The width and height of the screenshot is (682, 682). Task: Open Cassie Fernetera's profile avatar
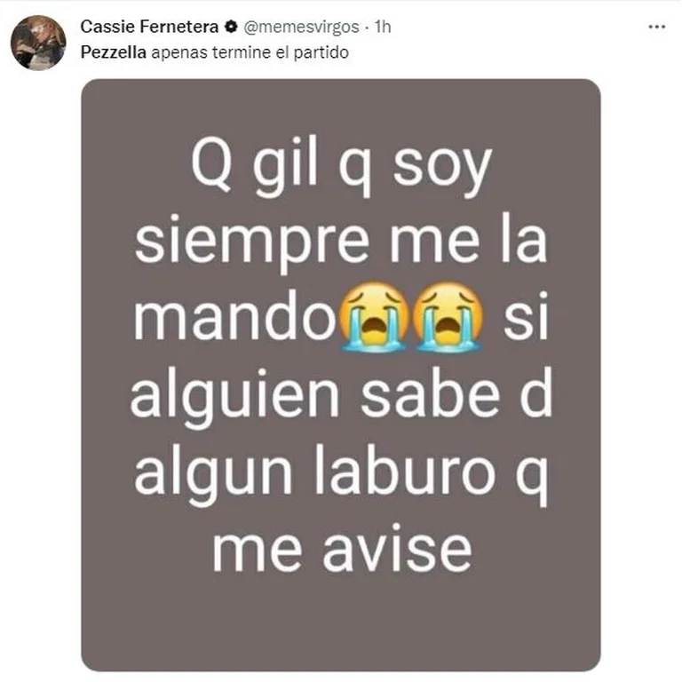coord(38,43)
